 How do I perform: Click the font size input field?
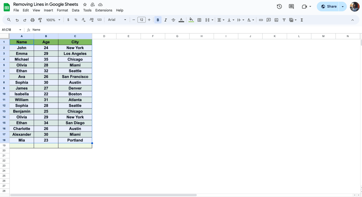(142, 20)
